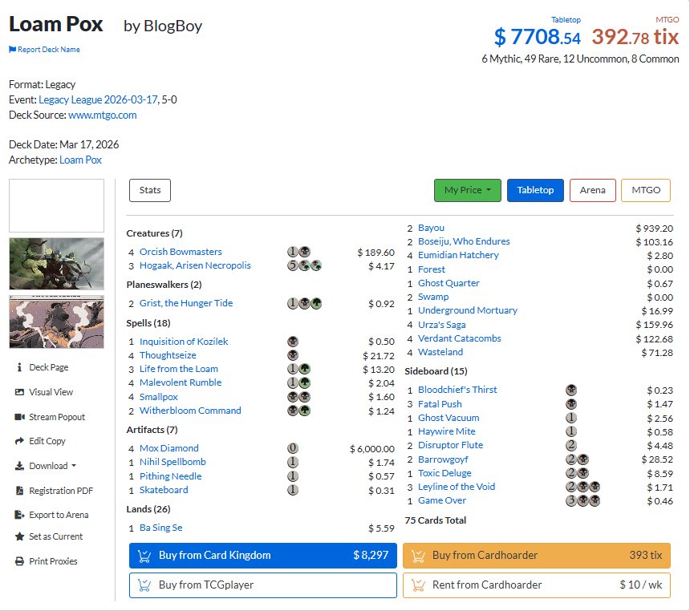Open Deck Page info icon
This screenshot has width=690, height=611.
click(19, 367)
